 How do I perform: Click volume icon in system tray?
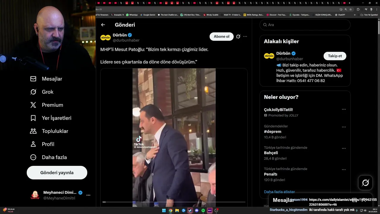(365, 210)
